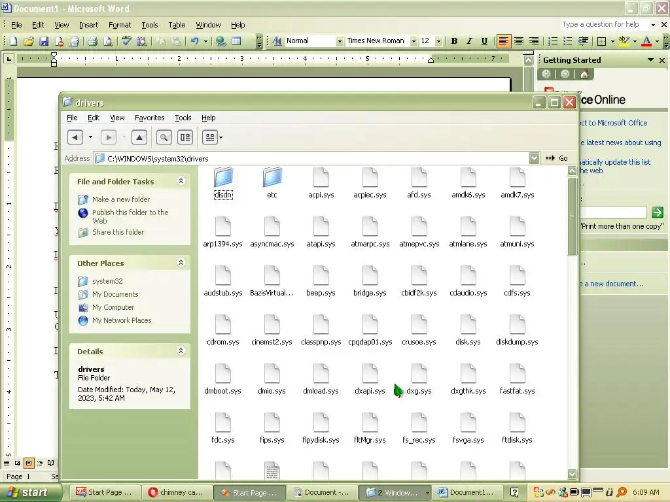Screen dimensions: 670x502
Task: Click the Save floppy icon in Word toolbar
Action: click(44, 41)
